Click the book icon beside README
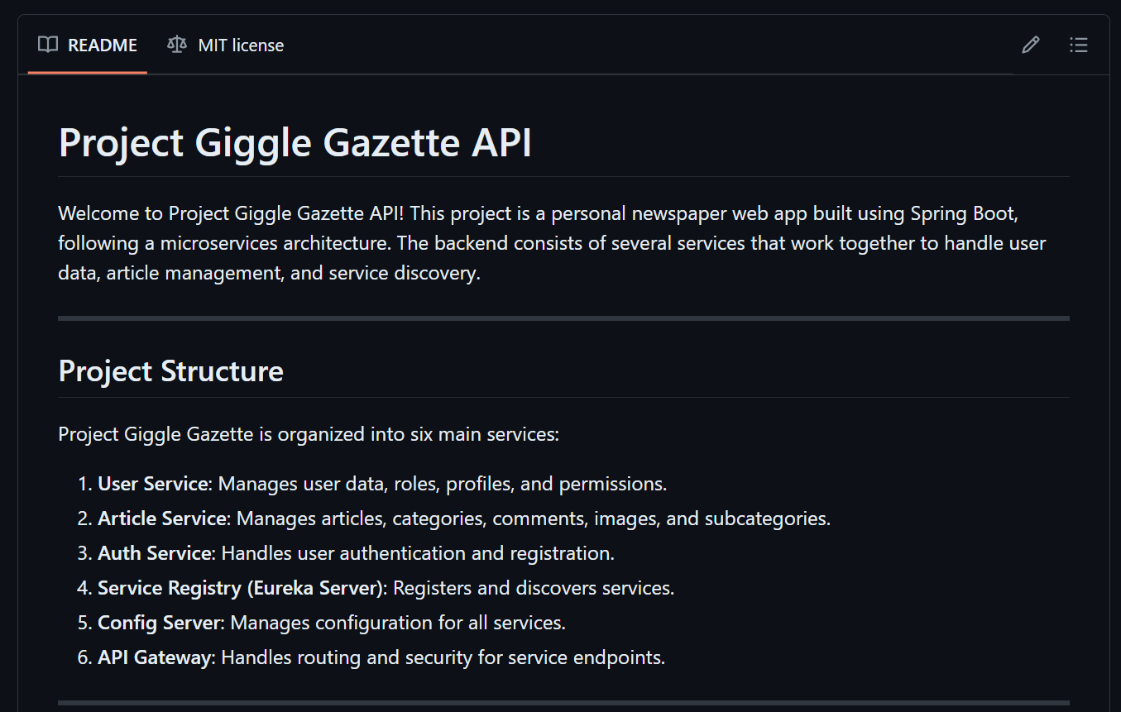Image resolution: width=1121 pixels, height=712 pixels. [48, 45]
